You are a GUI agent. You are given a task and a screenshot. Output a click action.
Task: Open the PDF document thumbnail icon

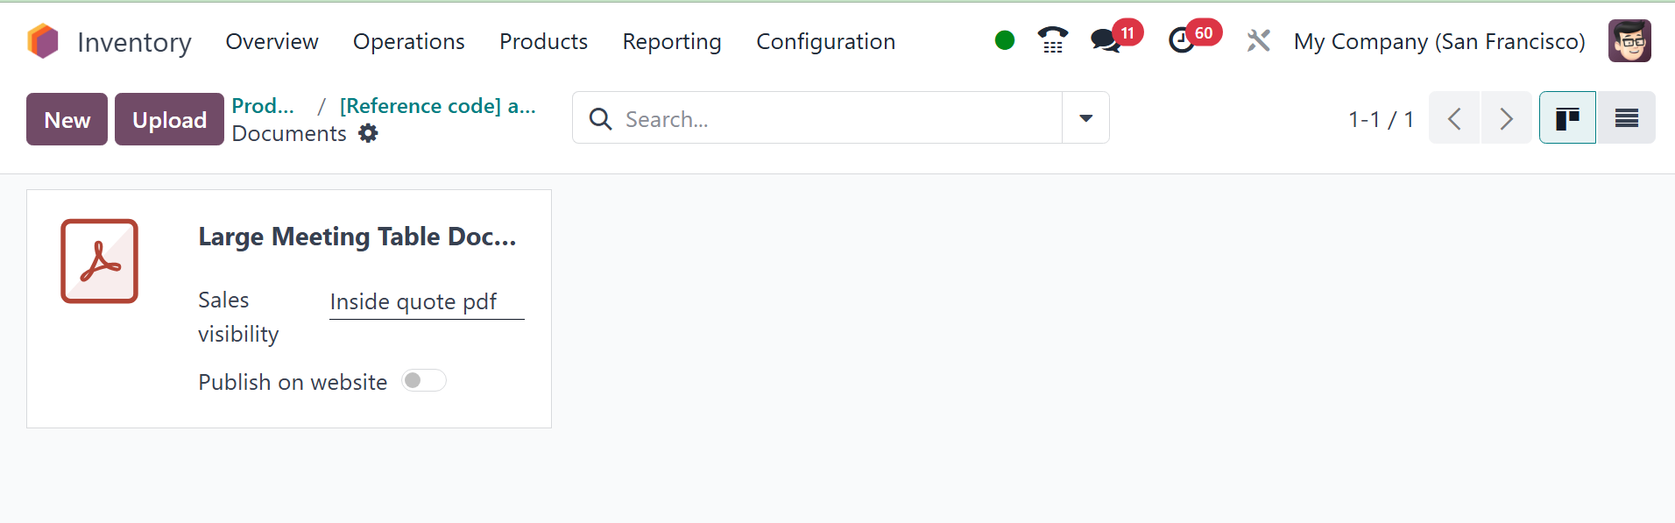point(100,261)
